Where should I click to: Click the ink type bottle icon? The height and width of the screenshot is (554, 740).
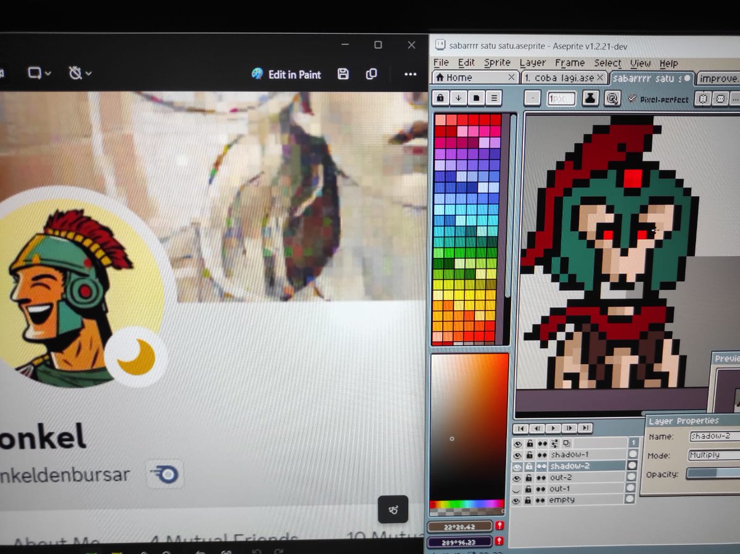click(x=590, y=99)
